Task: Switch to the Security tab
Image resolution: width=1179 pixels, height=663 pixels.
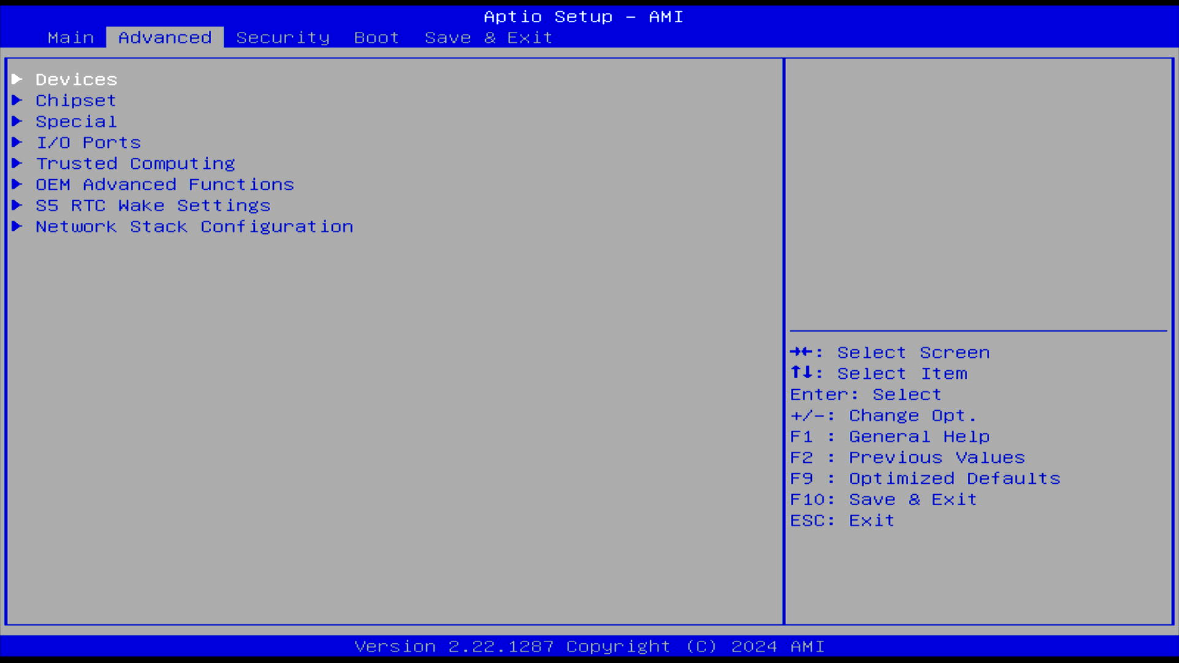Action: pos(282,37)
